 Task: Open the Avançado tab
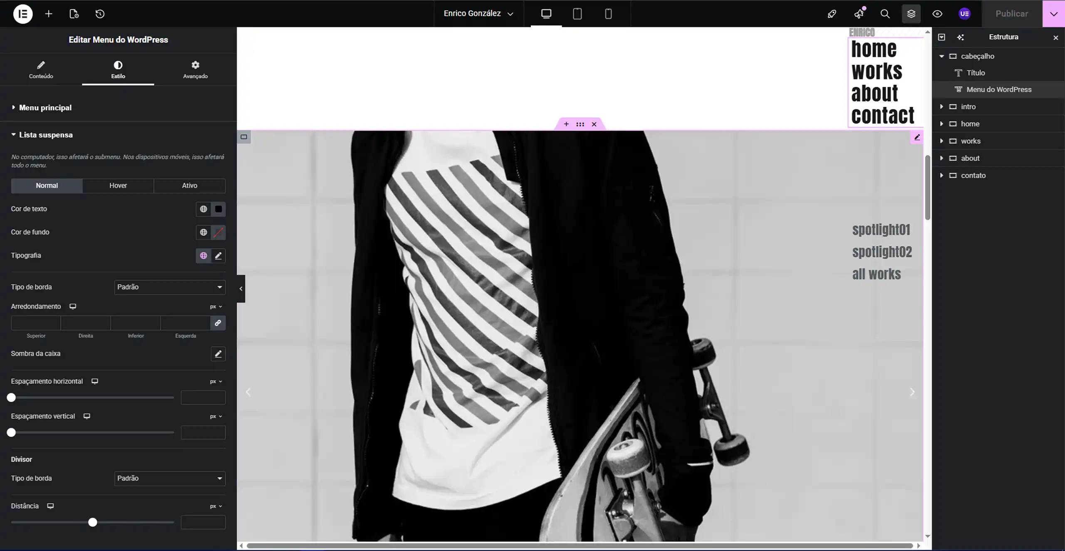[195, 69]
